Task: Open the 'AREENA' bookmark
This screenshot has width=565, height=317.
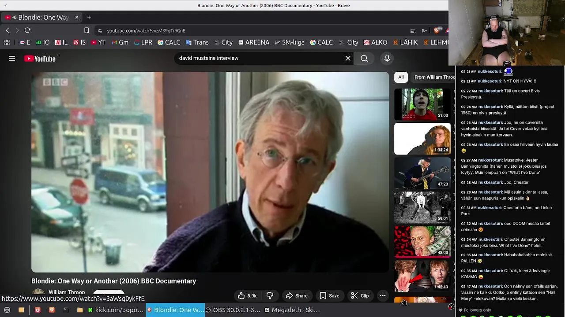Action: click(x=254, y=42)
